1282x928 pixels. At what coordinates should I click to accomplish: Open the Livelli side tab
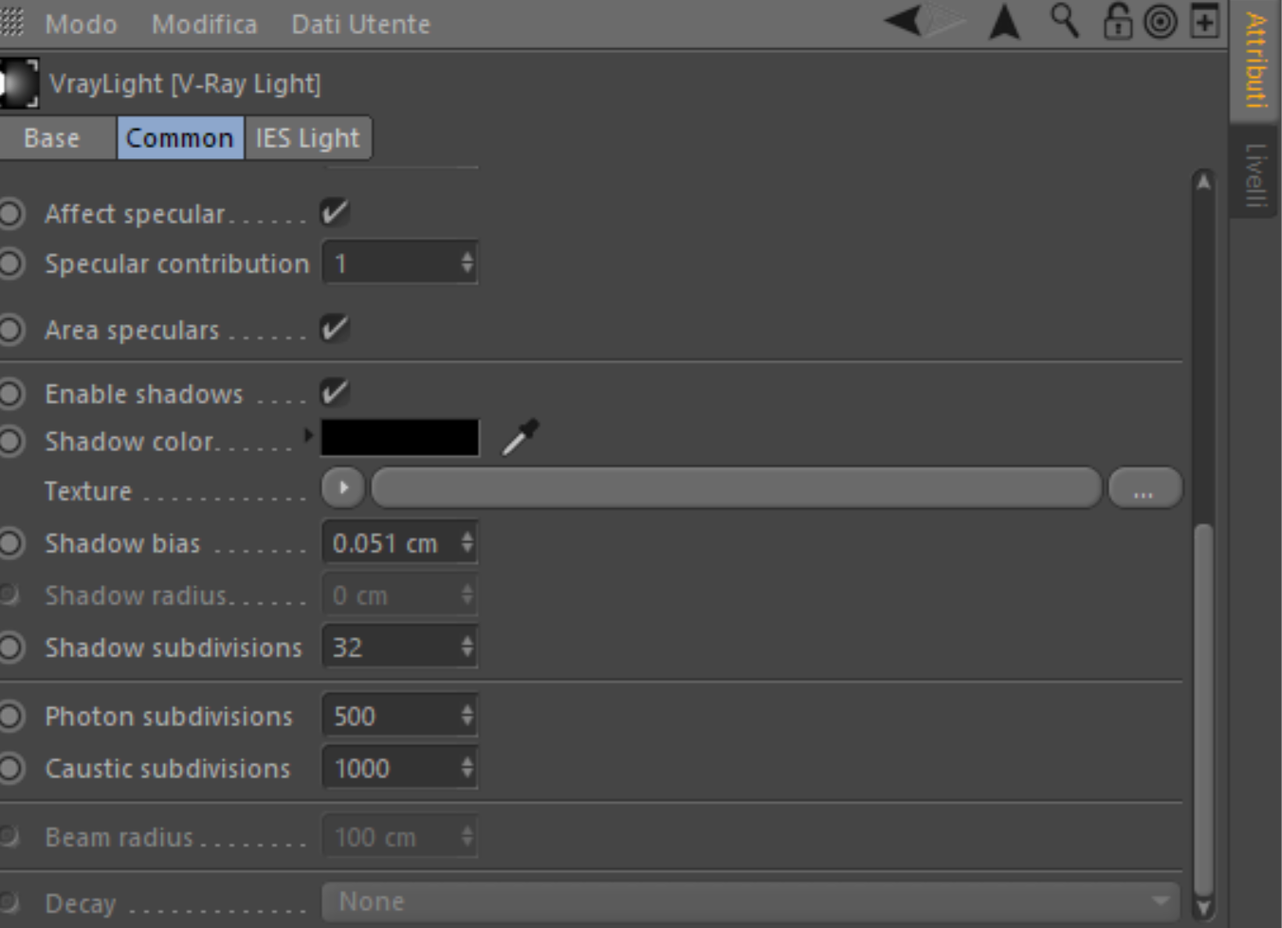click(x=1255, y=174)
